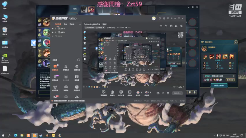Click the record video icon
This screenshot has height=138, width=246.
(x=158, y=93)
